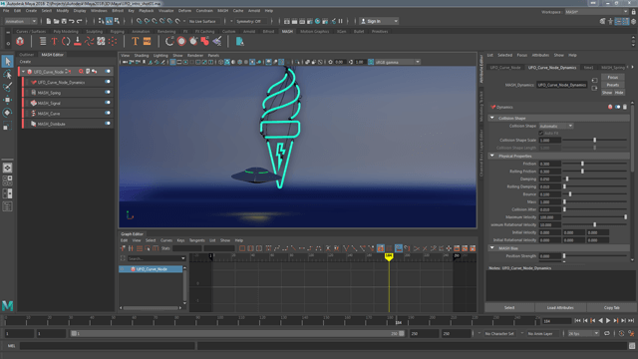This screenshot has height=359, width=638.
Task: Go to start of playback range
Action: [x=578, y=321]
